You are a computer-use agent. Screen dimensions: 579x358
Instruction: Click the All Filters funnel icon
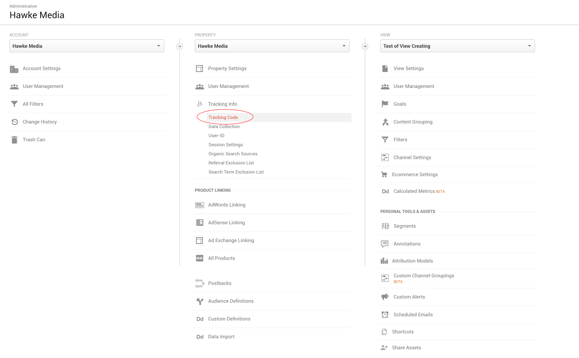point(14,104)
